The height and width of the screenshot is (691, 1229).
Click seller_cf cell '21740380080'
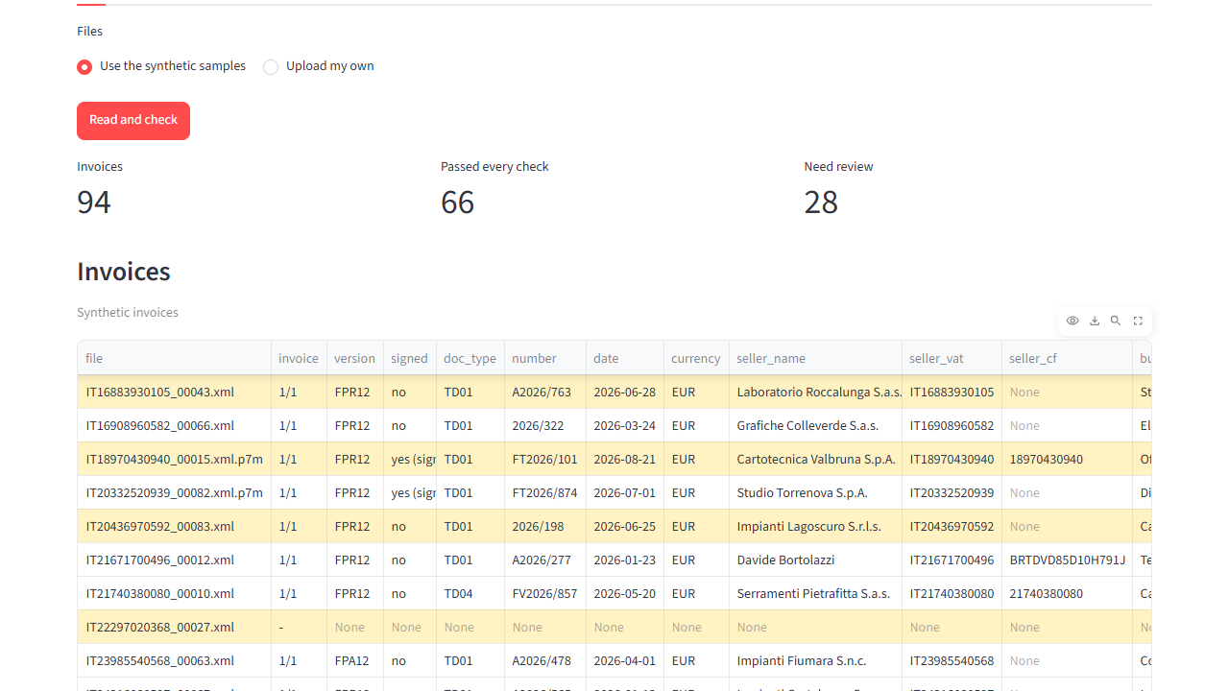pyautogui.click(x=1067, y=593)
